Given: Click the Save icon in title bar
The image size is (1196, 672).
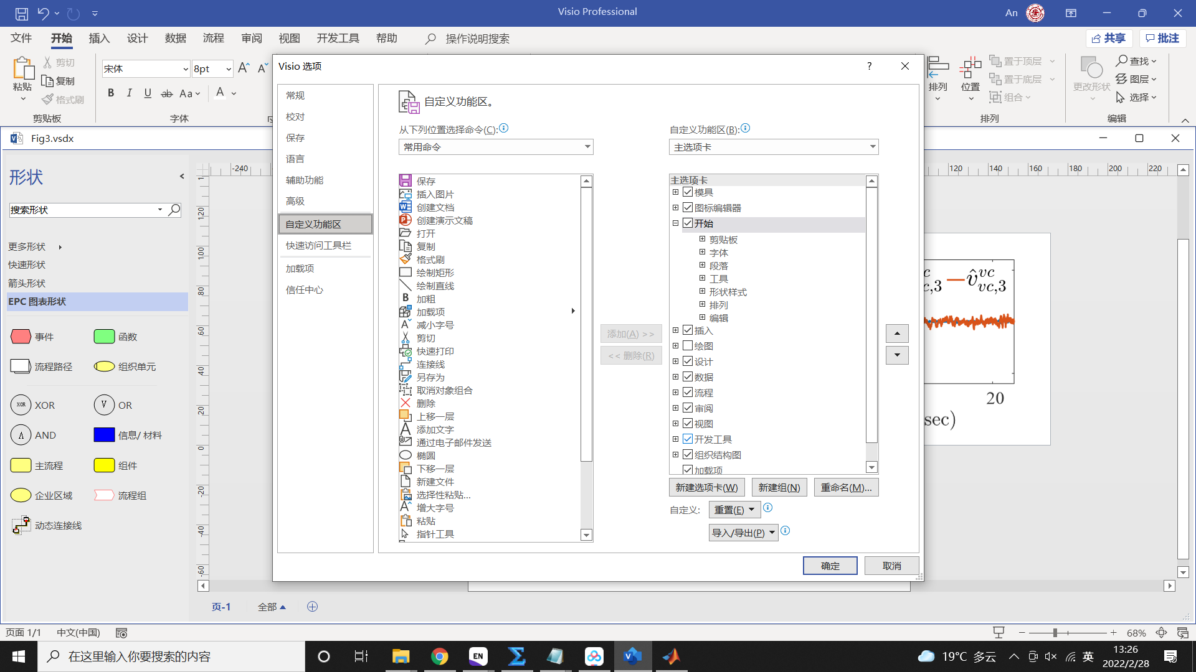Looking at the screenshot, I should pyautogui.click(x=22, y=13).
